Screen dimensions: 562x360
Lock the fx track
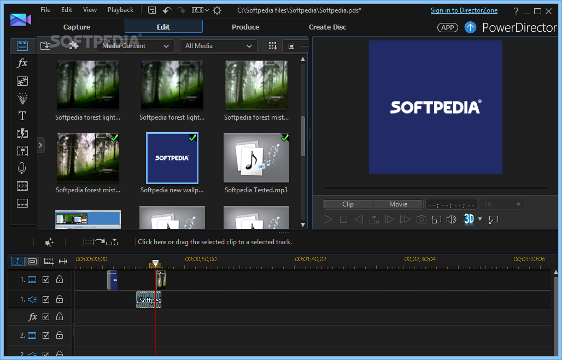(x=60, y=316)
